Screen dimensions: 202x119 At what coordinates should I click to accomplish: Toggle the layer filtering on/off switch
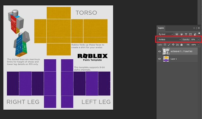point(199,34)
